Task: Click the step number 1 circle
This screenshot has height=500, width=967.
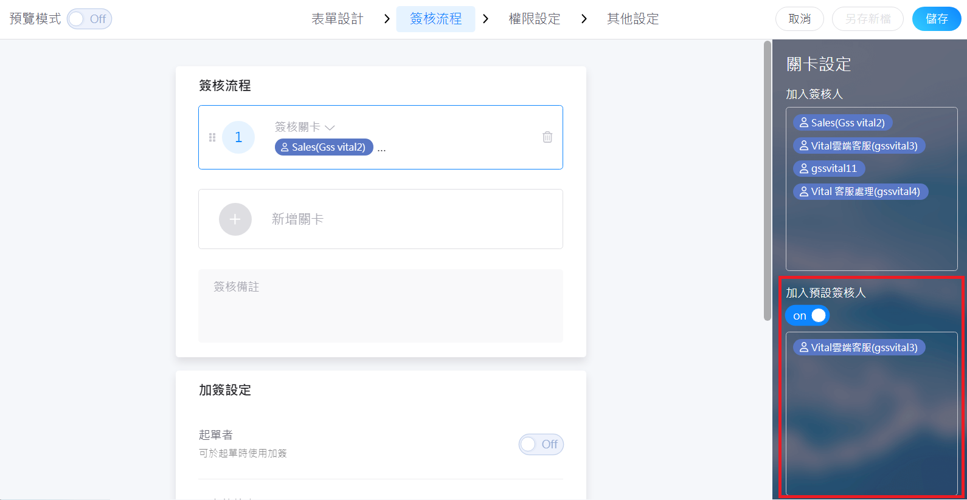Action: [238, 137]
